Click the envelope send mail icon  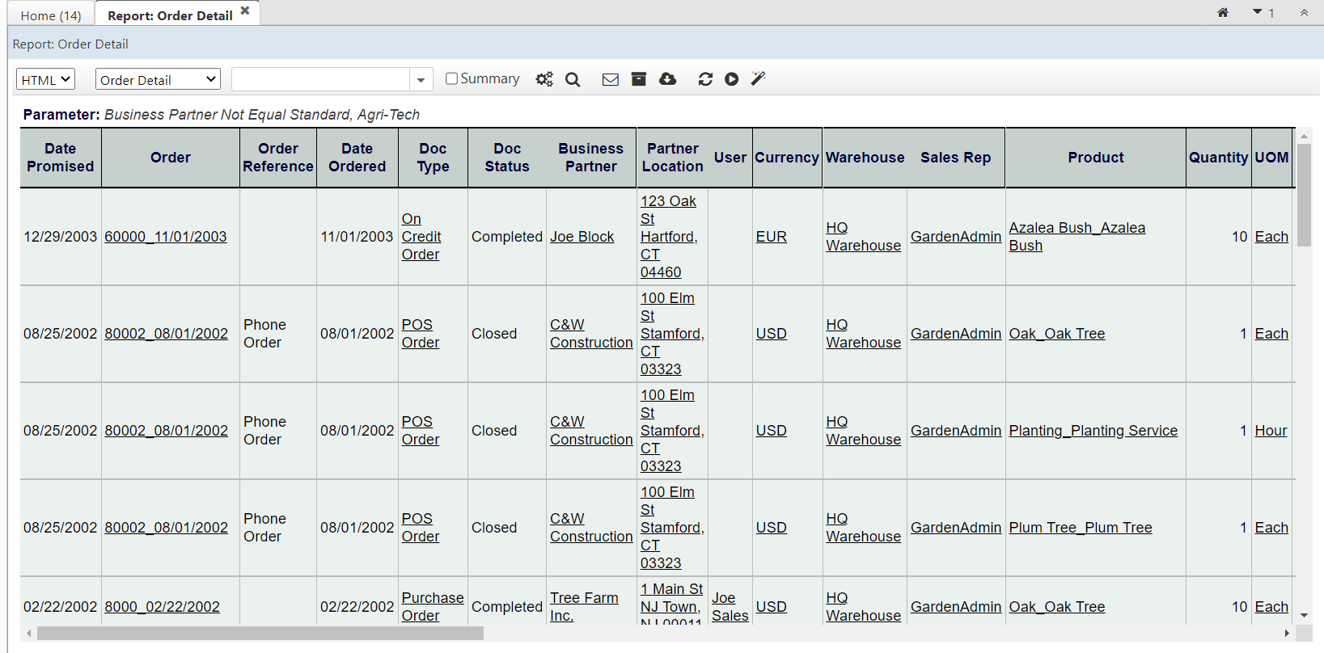click(611, 79)
